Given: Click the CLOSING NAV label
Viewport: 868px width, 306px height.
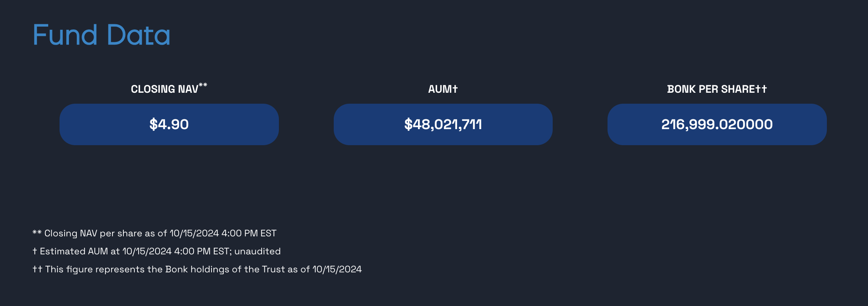Looking at the screenshot, I should click(165, 89).
